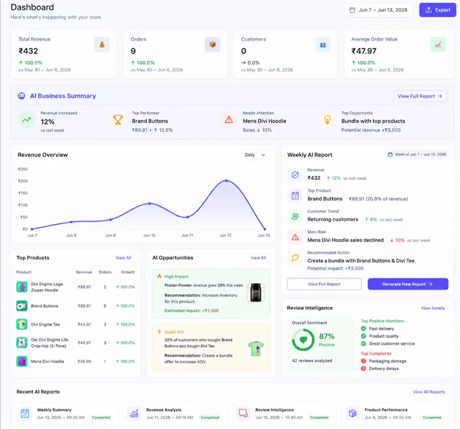Click the Divi Engine Logo Zipper Hoodie thumbnail
The image size is (460, 429).
[22, 287]
